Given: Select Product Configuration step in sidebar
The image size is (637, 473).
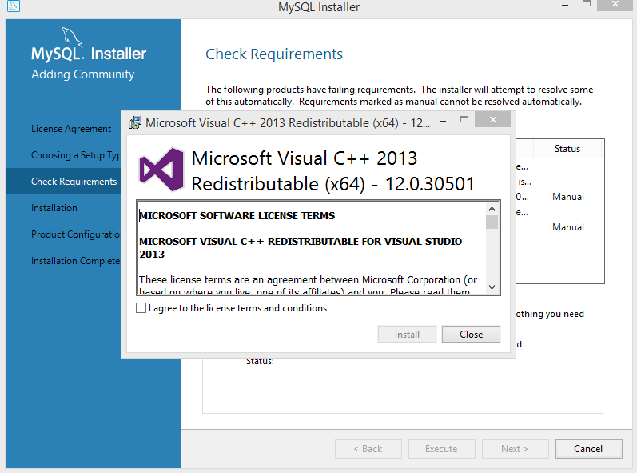Looking at the screenshot, I should click(x=76, y=234).
